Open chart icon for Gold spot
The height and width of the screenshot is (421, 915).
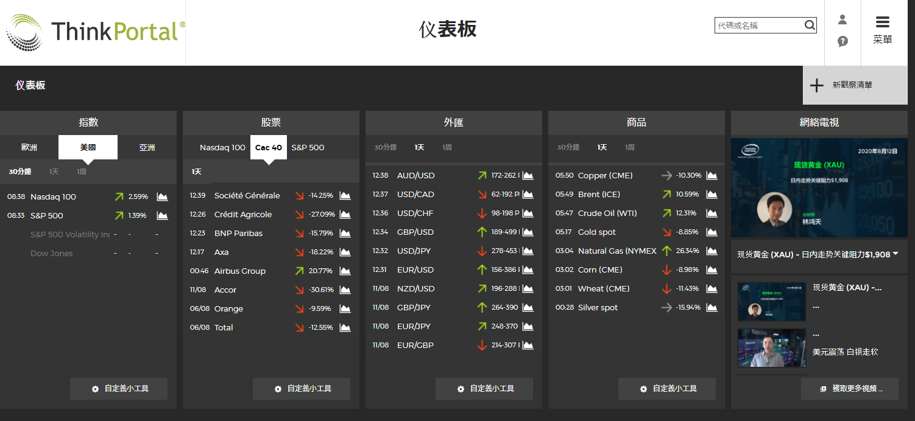tap(712, 232)
